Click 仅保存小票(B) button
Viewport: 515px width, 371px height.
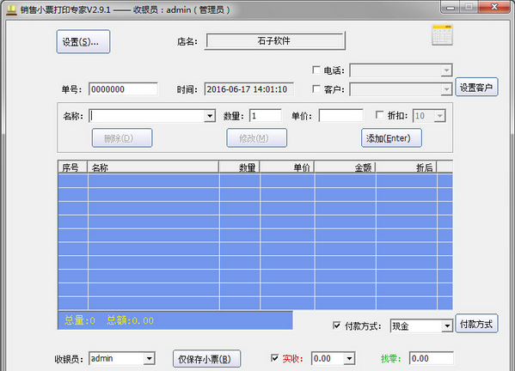(207, 359)
